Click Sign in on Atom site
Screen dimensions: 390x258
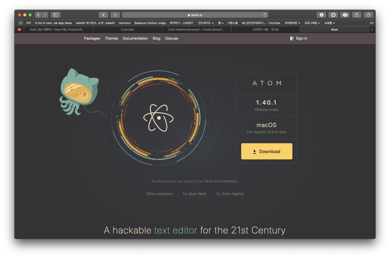point(299,38)
